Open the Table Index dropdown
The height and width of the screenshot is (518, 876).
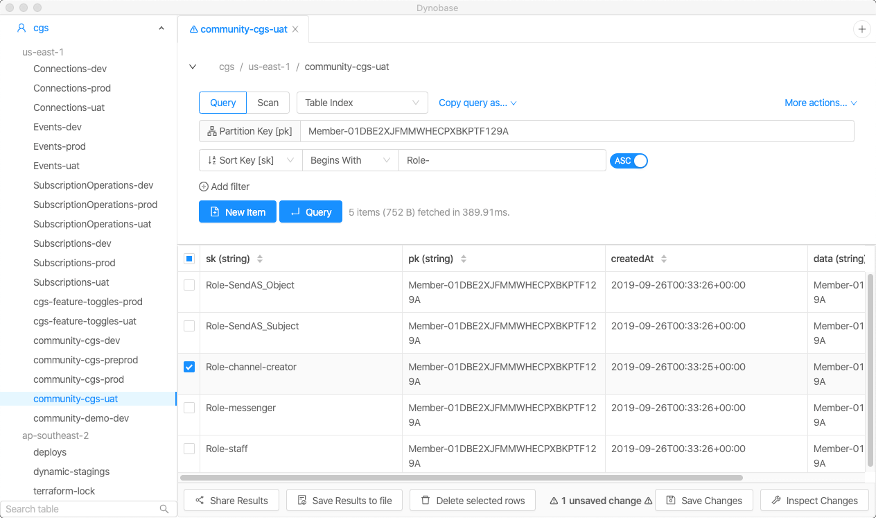[x=362, y=103]
